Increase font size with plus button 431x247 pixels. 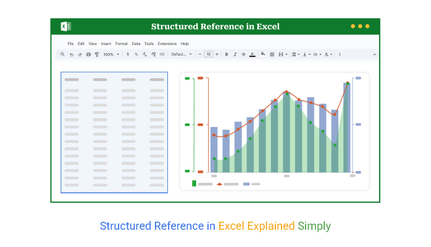[217, 54]
